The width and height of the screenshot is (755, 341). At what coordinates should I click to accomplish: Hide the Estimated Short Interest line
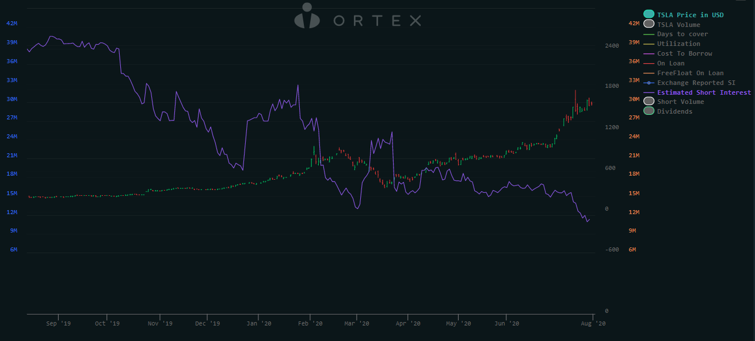click(x=704, y=92)
